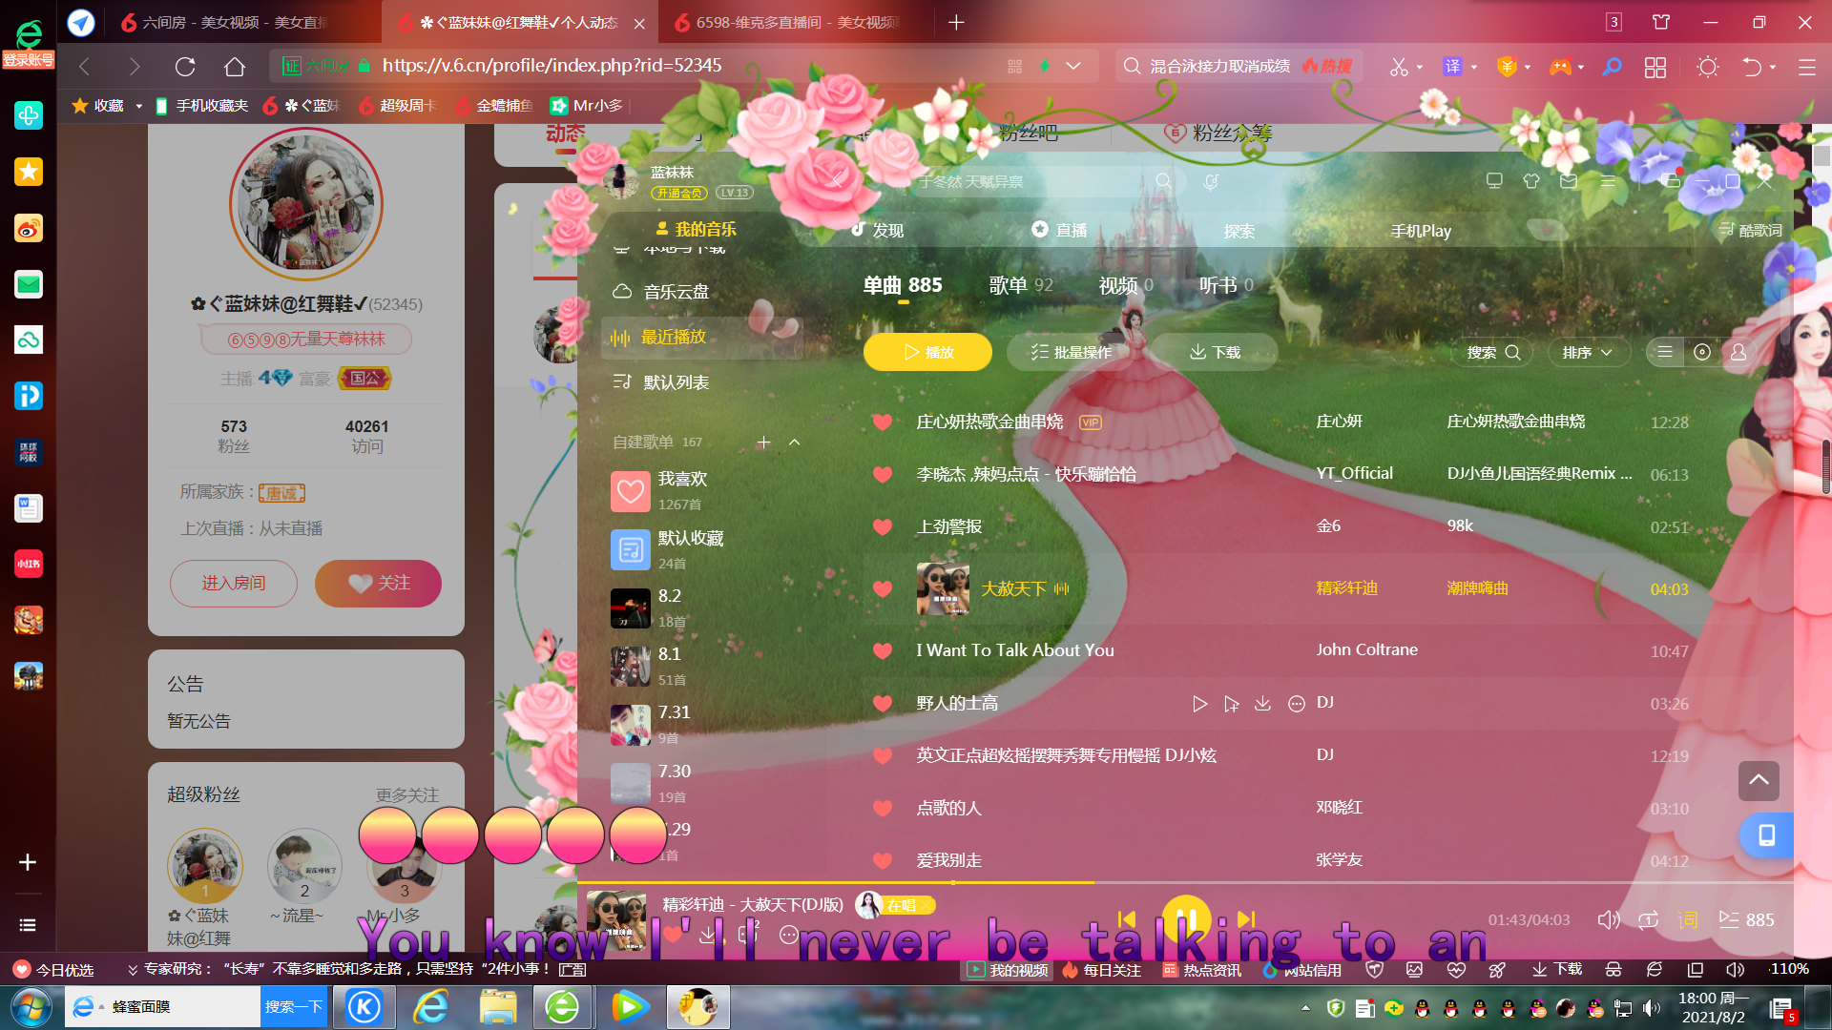Screen dimensions: 1832x1030
Task: Open the music player skin icon
Action: pyautogui.click(x=1531, y=180)
